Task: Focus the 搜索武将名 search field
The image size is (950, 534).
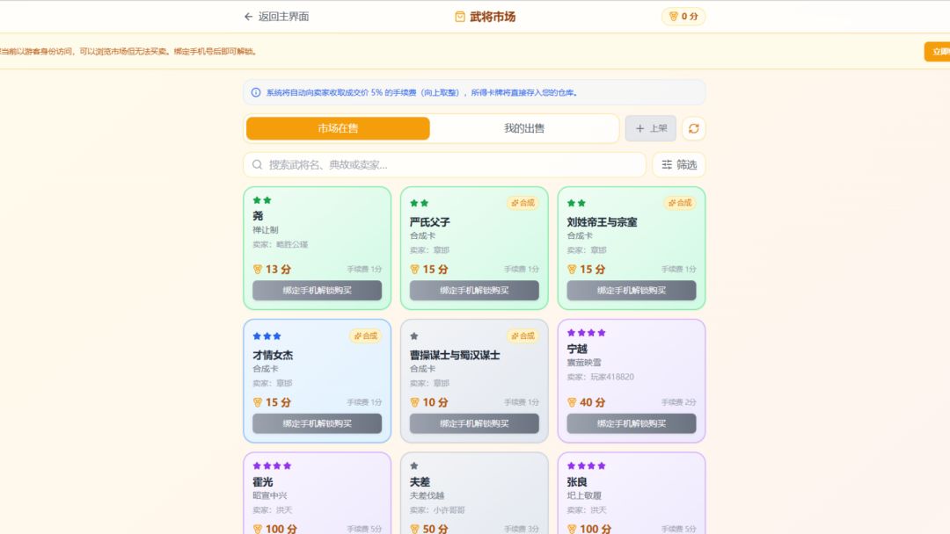Action: tap(445, 164)
